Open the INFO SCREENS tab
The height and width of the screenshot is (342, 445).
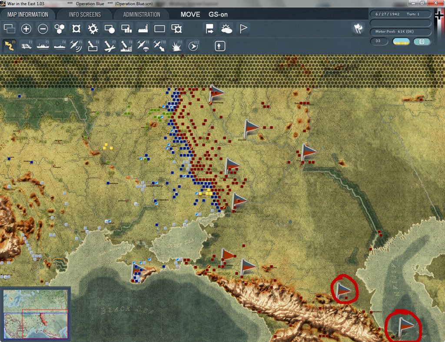coord(85,14)
